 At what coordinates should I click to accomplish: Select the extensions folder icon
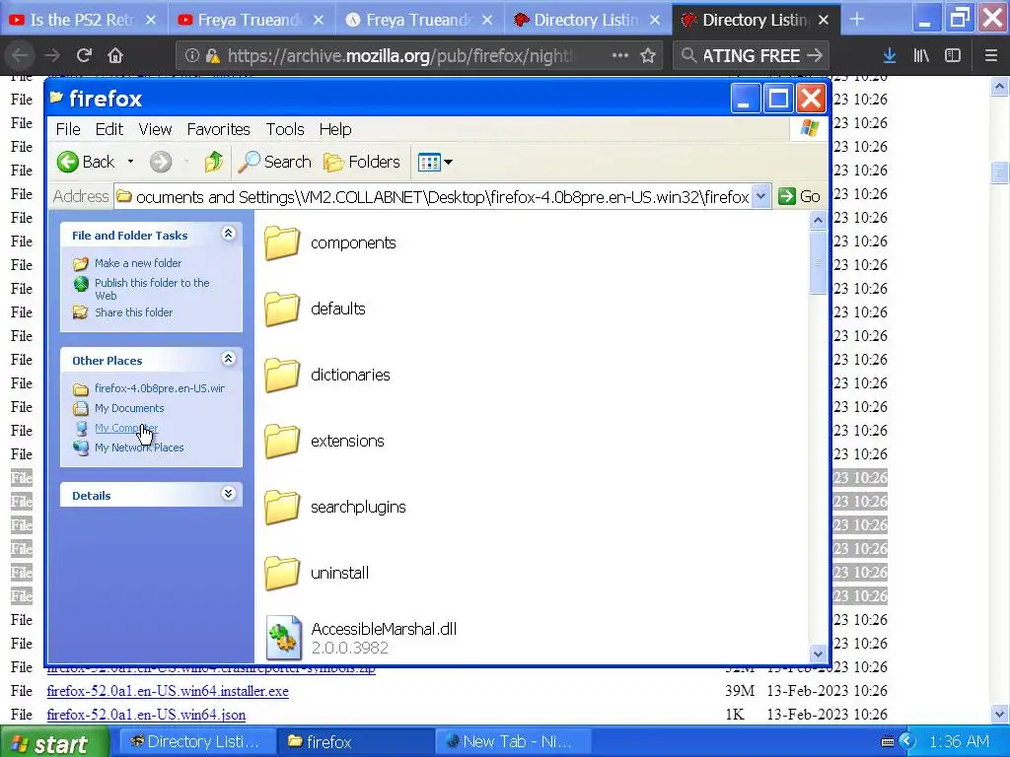pos(282,441)
